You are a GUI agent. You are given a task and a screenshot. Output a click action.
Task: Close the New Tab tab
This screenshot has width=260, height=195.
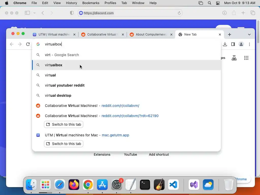[x=220, y=35]
